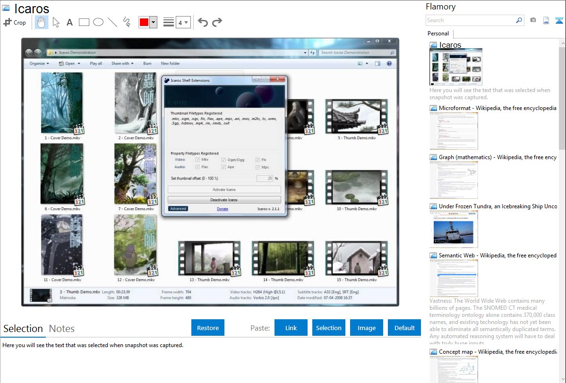Click Burn in the Explorer toolbar
566x383 pixels.
(x=147, y=64)
